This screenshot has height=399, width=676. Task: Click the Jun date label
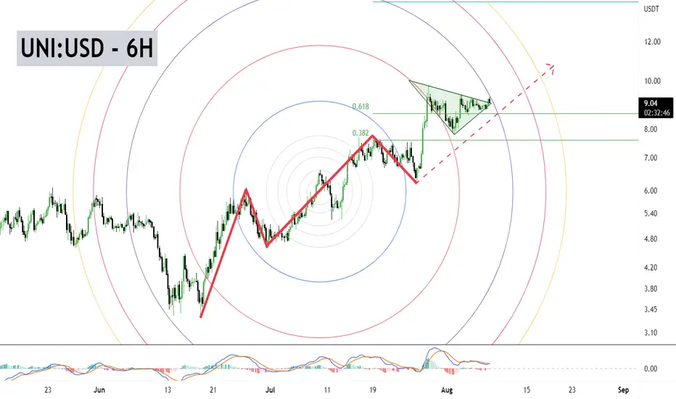point(99,390)
